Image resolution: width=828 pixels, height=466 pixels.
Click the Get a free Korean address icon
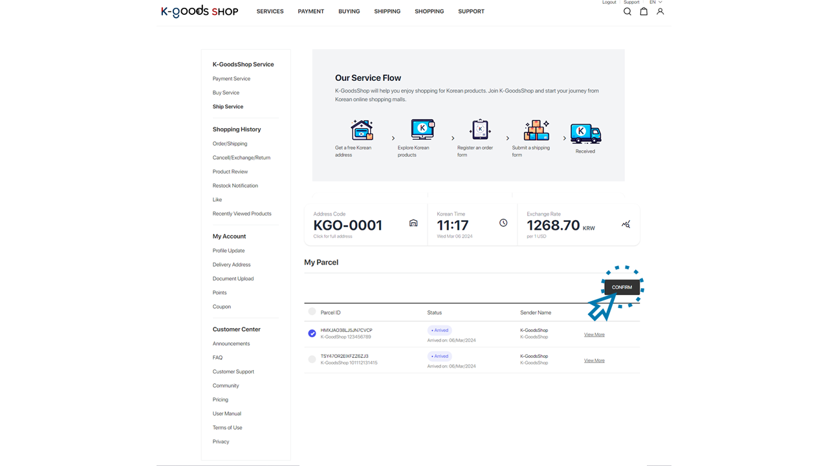tap(362, 130)
